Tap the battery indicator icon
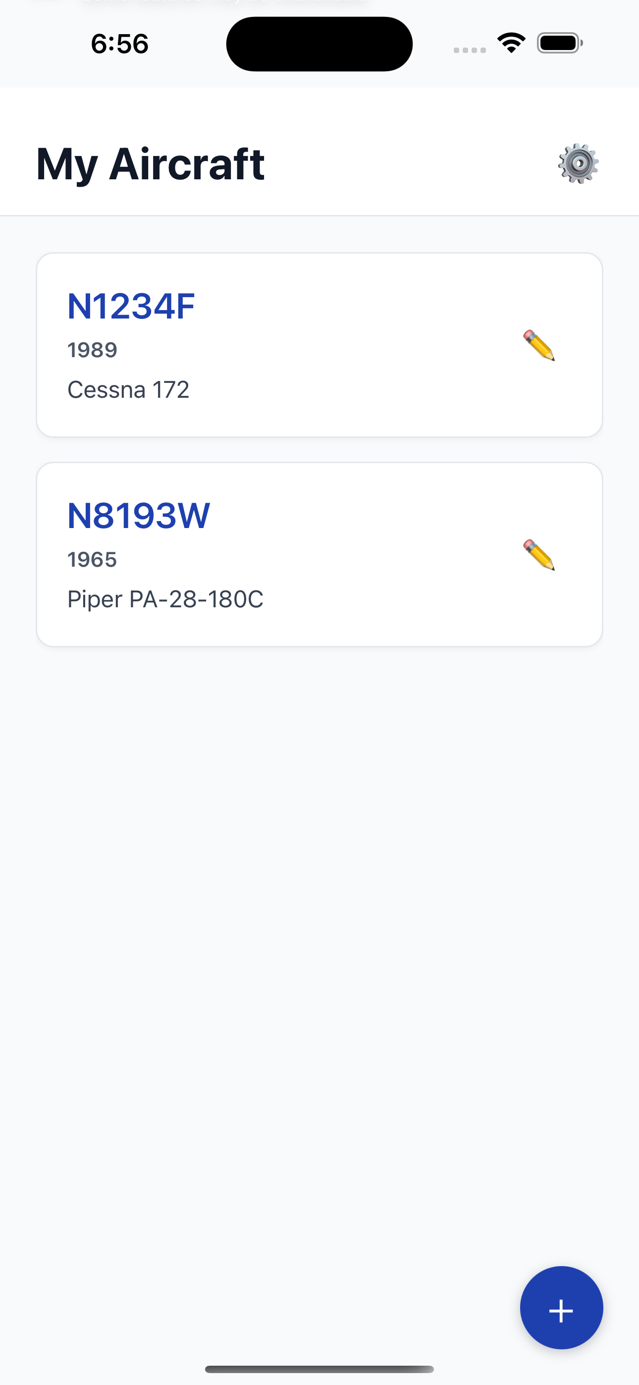 pyautogui.click(x=559, y=43)
